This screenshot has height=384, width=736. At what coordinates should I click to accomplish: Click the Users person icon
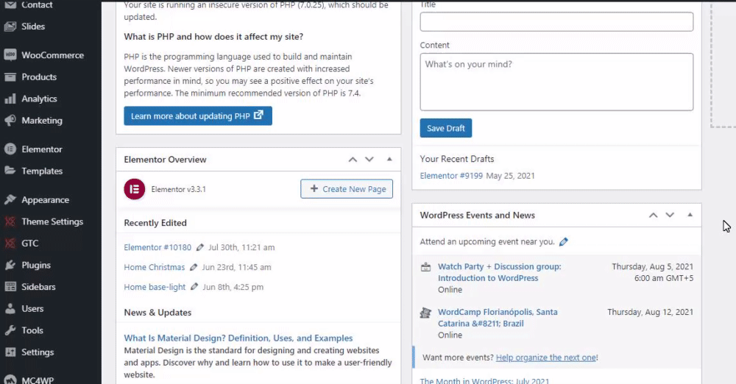pyautogui.click(x=10, y=308)
